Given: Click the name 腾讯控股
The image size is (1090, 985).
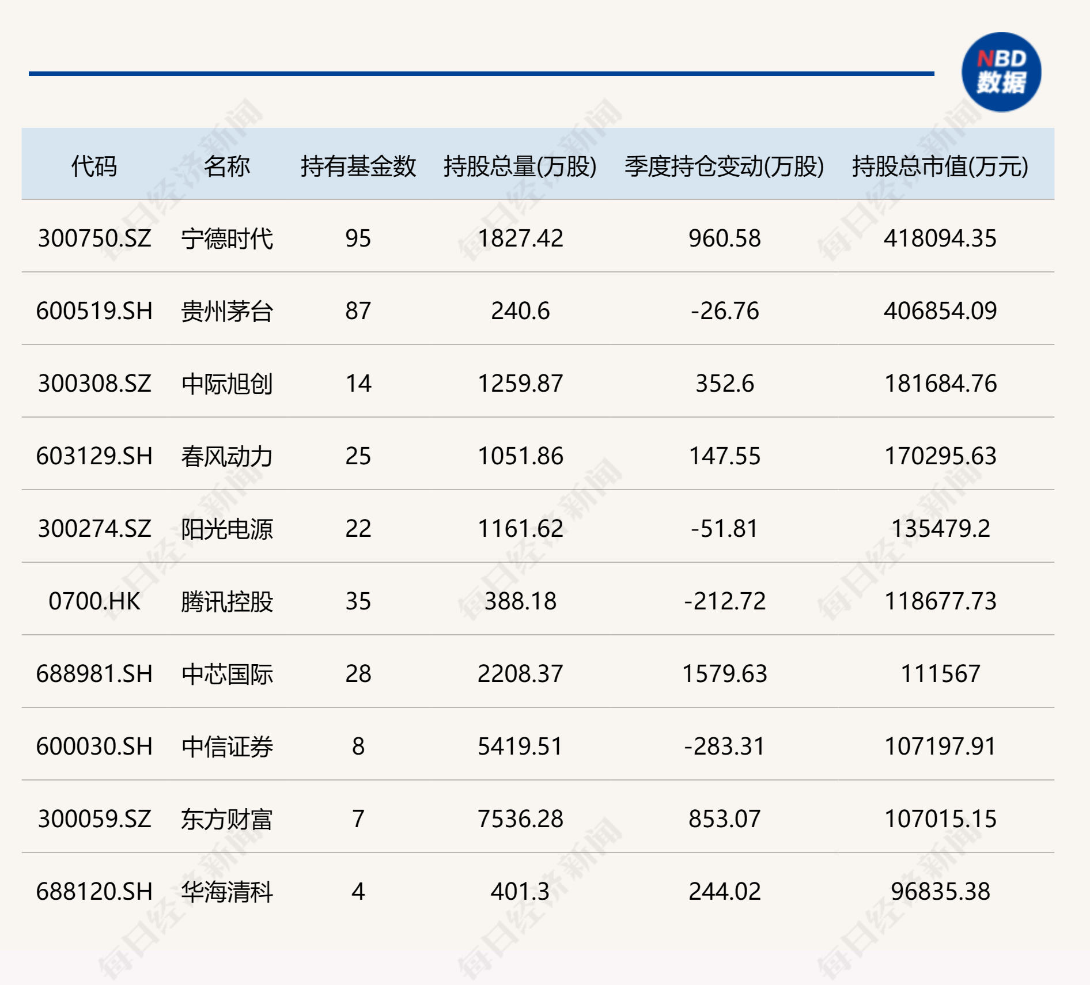Looking at the screenshot, I should tap(227, 601).
